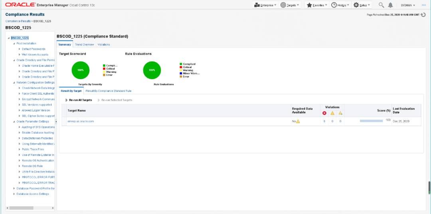
Task: Collapse the Post Installation tree node
Action: pos(14,43)
